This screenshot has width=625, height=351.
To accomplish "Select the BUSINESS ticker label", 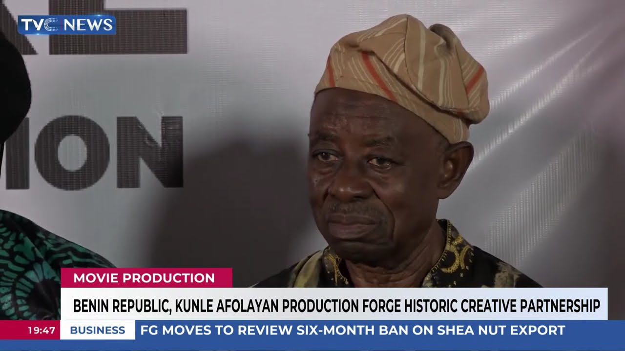I will click(98, 330).
